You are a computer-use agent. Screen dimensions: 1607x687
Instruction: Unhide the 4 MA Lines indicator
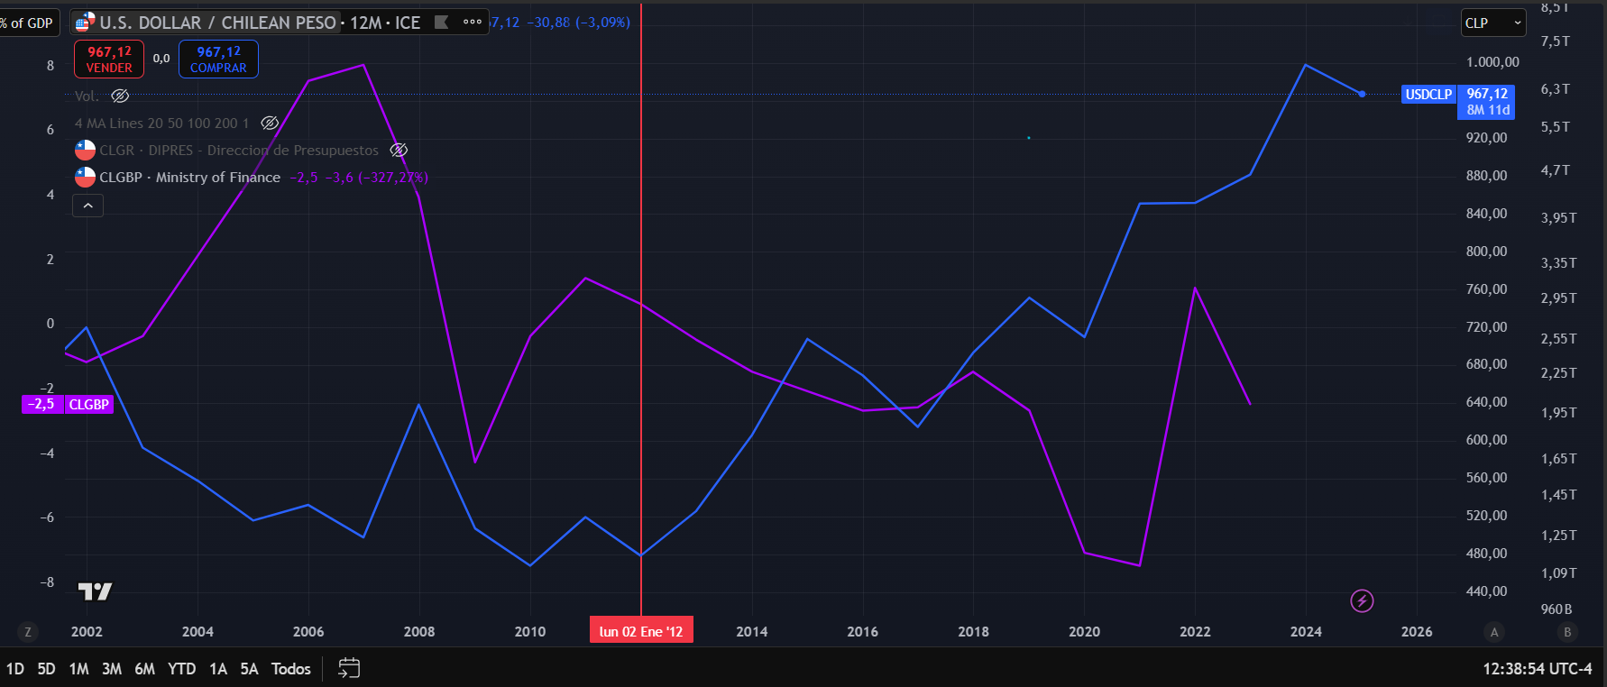click(x=270, y=123)
